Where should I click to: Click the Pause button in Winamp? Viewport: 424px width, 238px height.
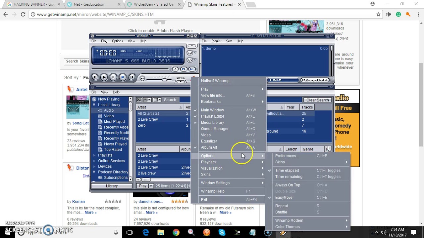113,77
